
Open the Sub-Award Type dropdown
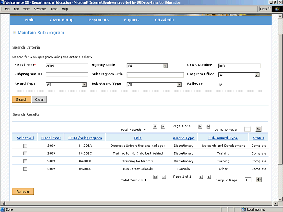coord(179,84)
